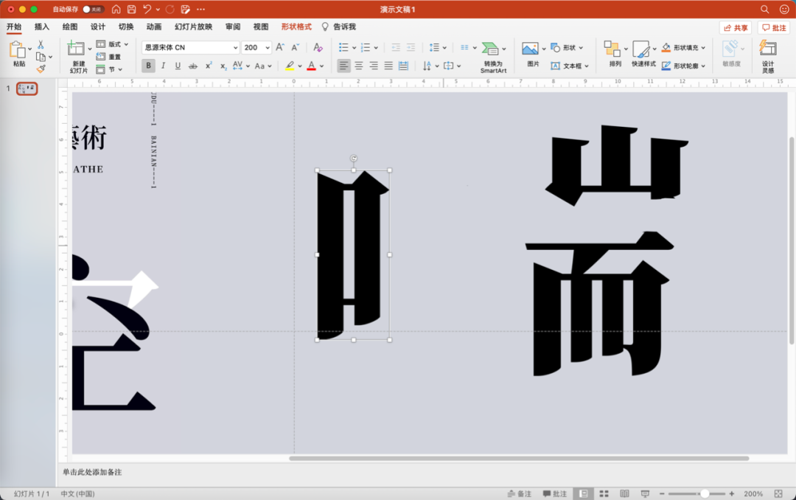Image resolution: width=796 pixels, height=500 pixels.
Task: Apply subscript formatting
Action: [223, 66]
